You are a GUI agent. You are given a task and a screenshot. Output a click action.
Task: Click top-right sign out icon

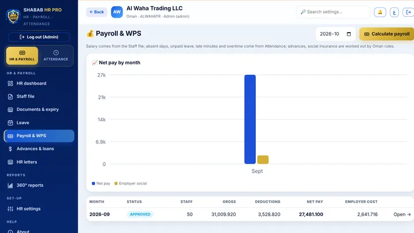[x=408, y=12]
